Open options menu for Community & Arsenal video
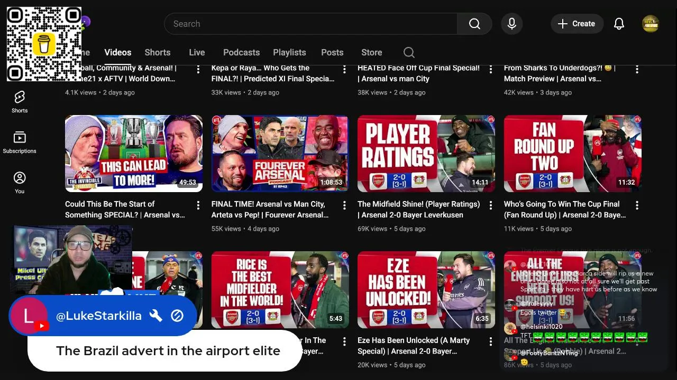 (198, 69)
